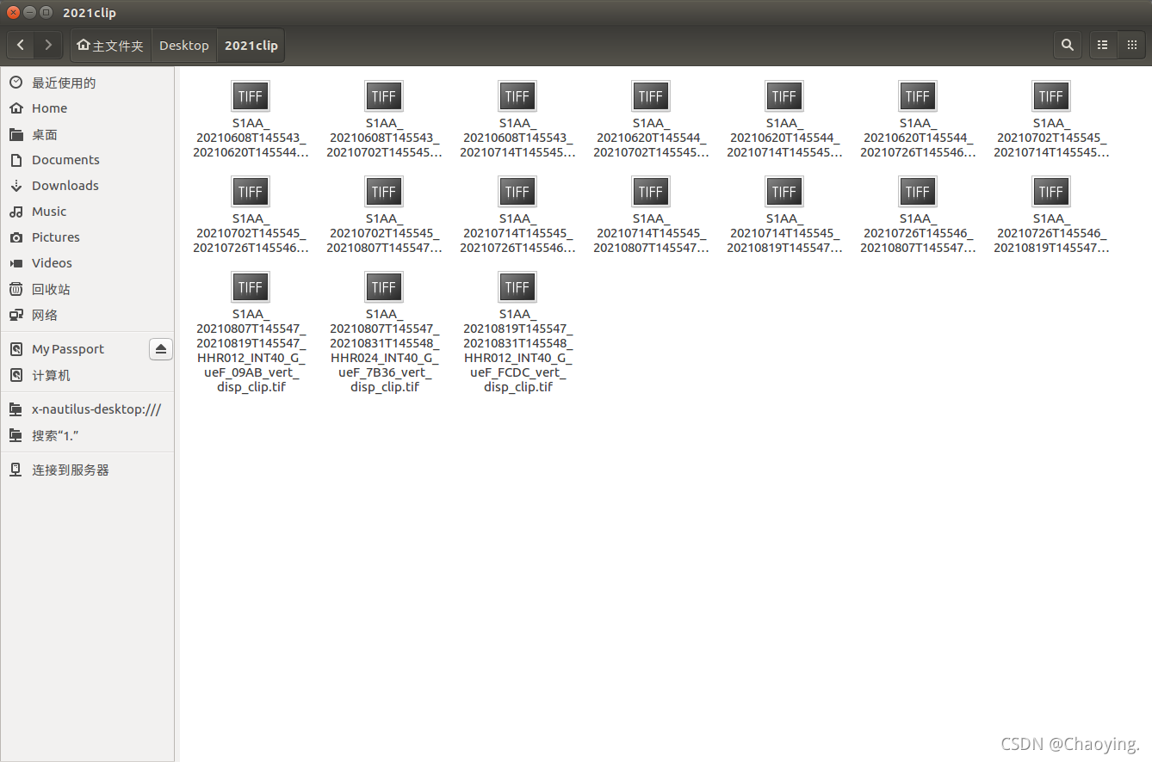1152x762 pixels.
Task: Eject the My Passport drive
Action: pos(161,349)
